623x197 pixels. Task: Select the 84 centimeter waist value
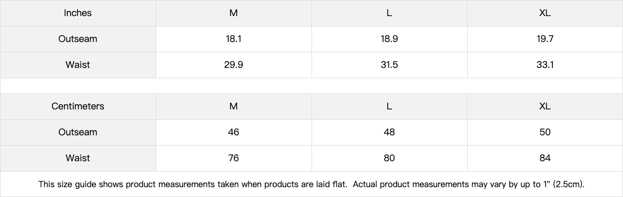click(x=545, y=158)
